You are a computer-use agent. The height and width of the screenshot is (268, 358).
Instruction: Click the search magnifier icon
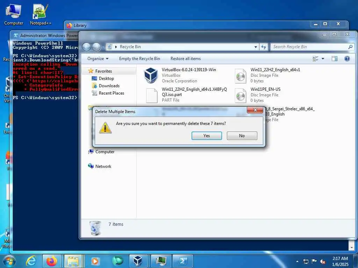(x=350, y=47)
